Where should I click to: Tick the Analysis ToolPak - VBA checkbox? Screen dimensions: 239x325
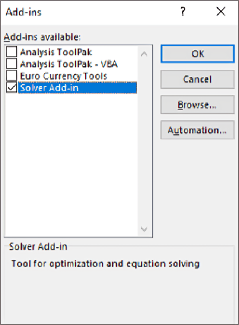[12, 64]
